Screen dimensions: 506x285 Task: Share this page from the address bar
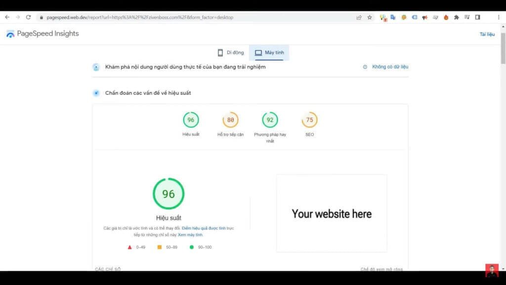click(x=359, y=17)
